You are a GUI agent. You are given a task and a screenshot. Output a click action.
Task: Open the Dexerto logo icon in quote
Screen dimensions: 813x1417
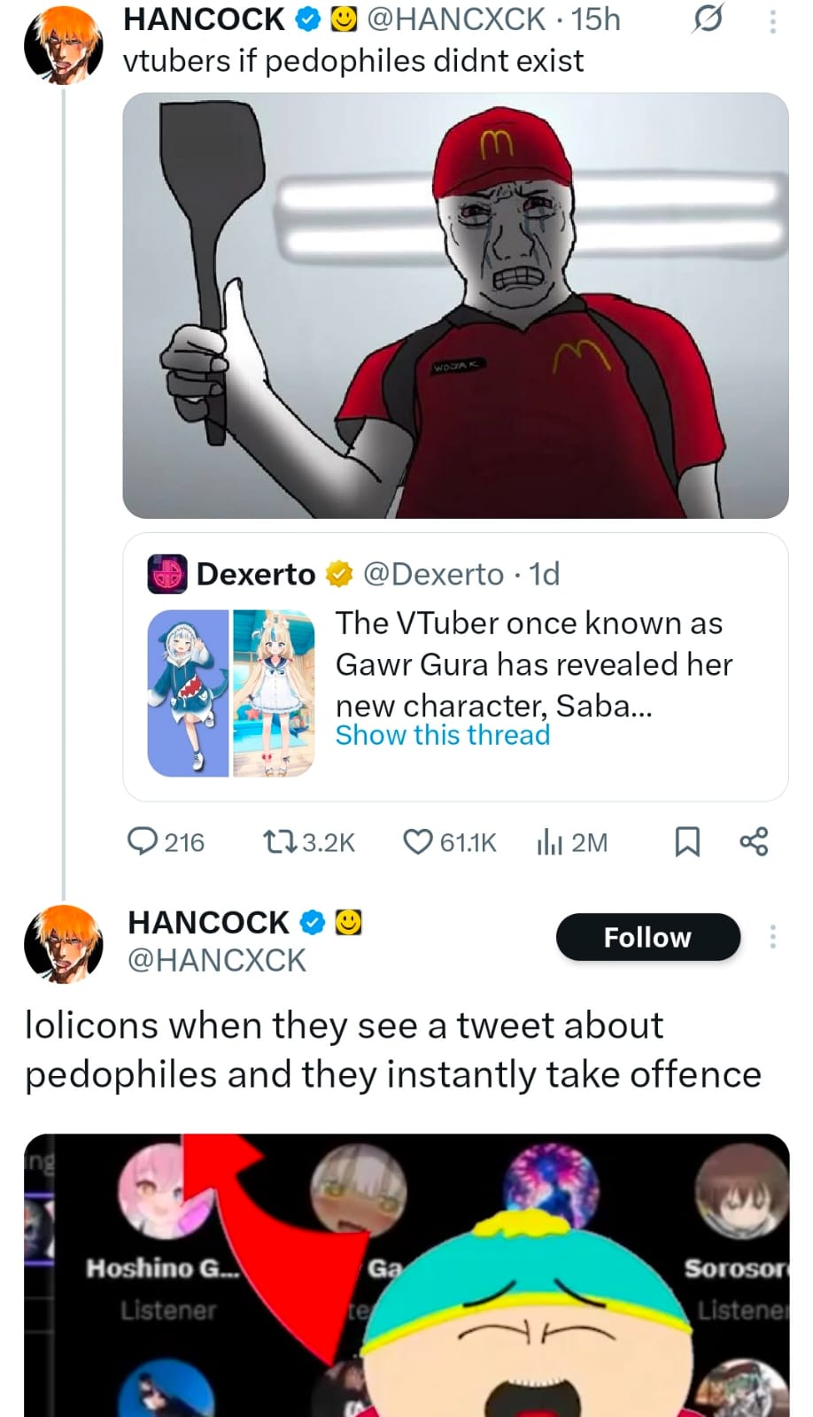click(166, 574)
